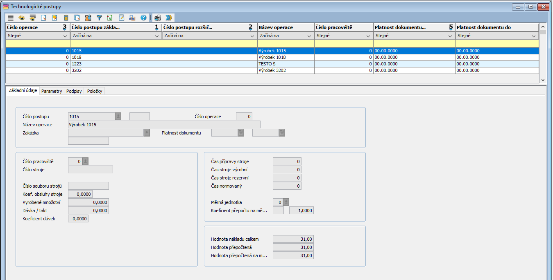This screenshot has width=553, height=280.
Task: Open Název operace filter condition dropdown
Action: tap(308, 36)
